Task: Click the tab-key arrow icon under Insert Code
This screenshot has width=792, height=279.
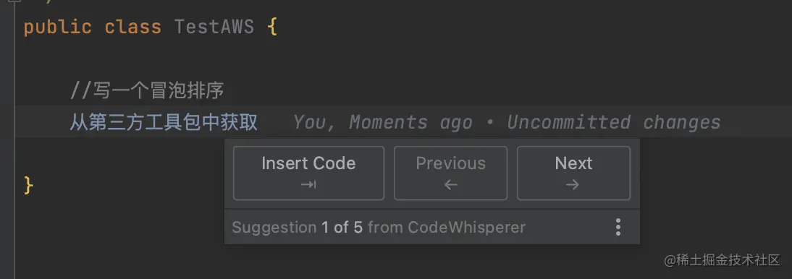Action: click(308, 185)
